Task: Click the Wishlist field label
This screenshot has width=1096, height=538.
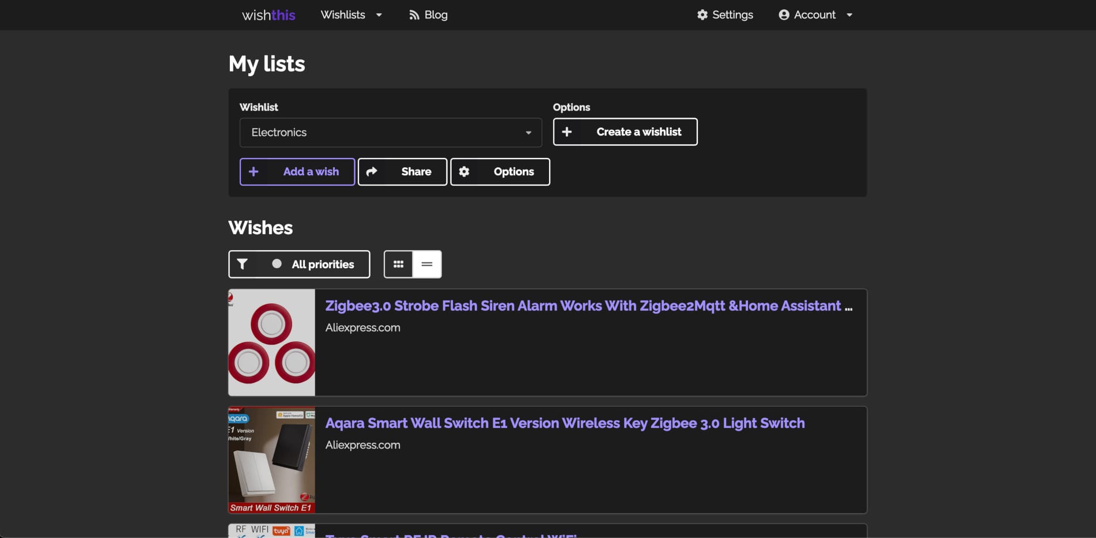Action: pyautogui.click(x=259, y=107)
